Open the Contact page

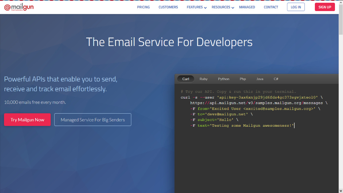[271, 7]
